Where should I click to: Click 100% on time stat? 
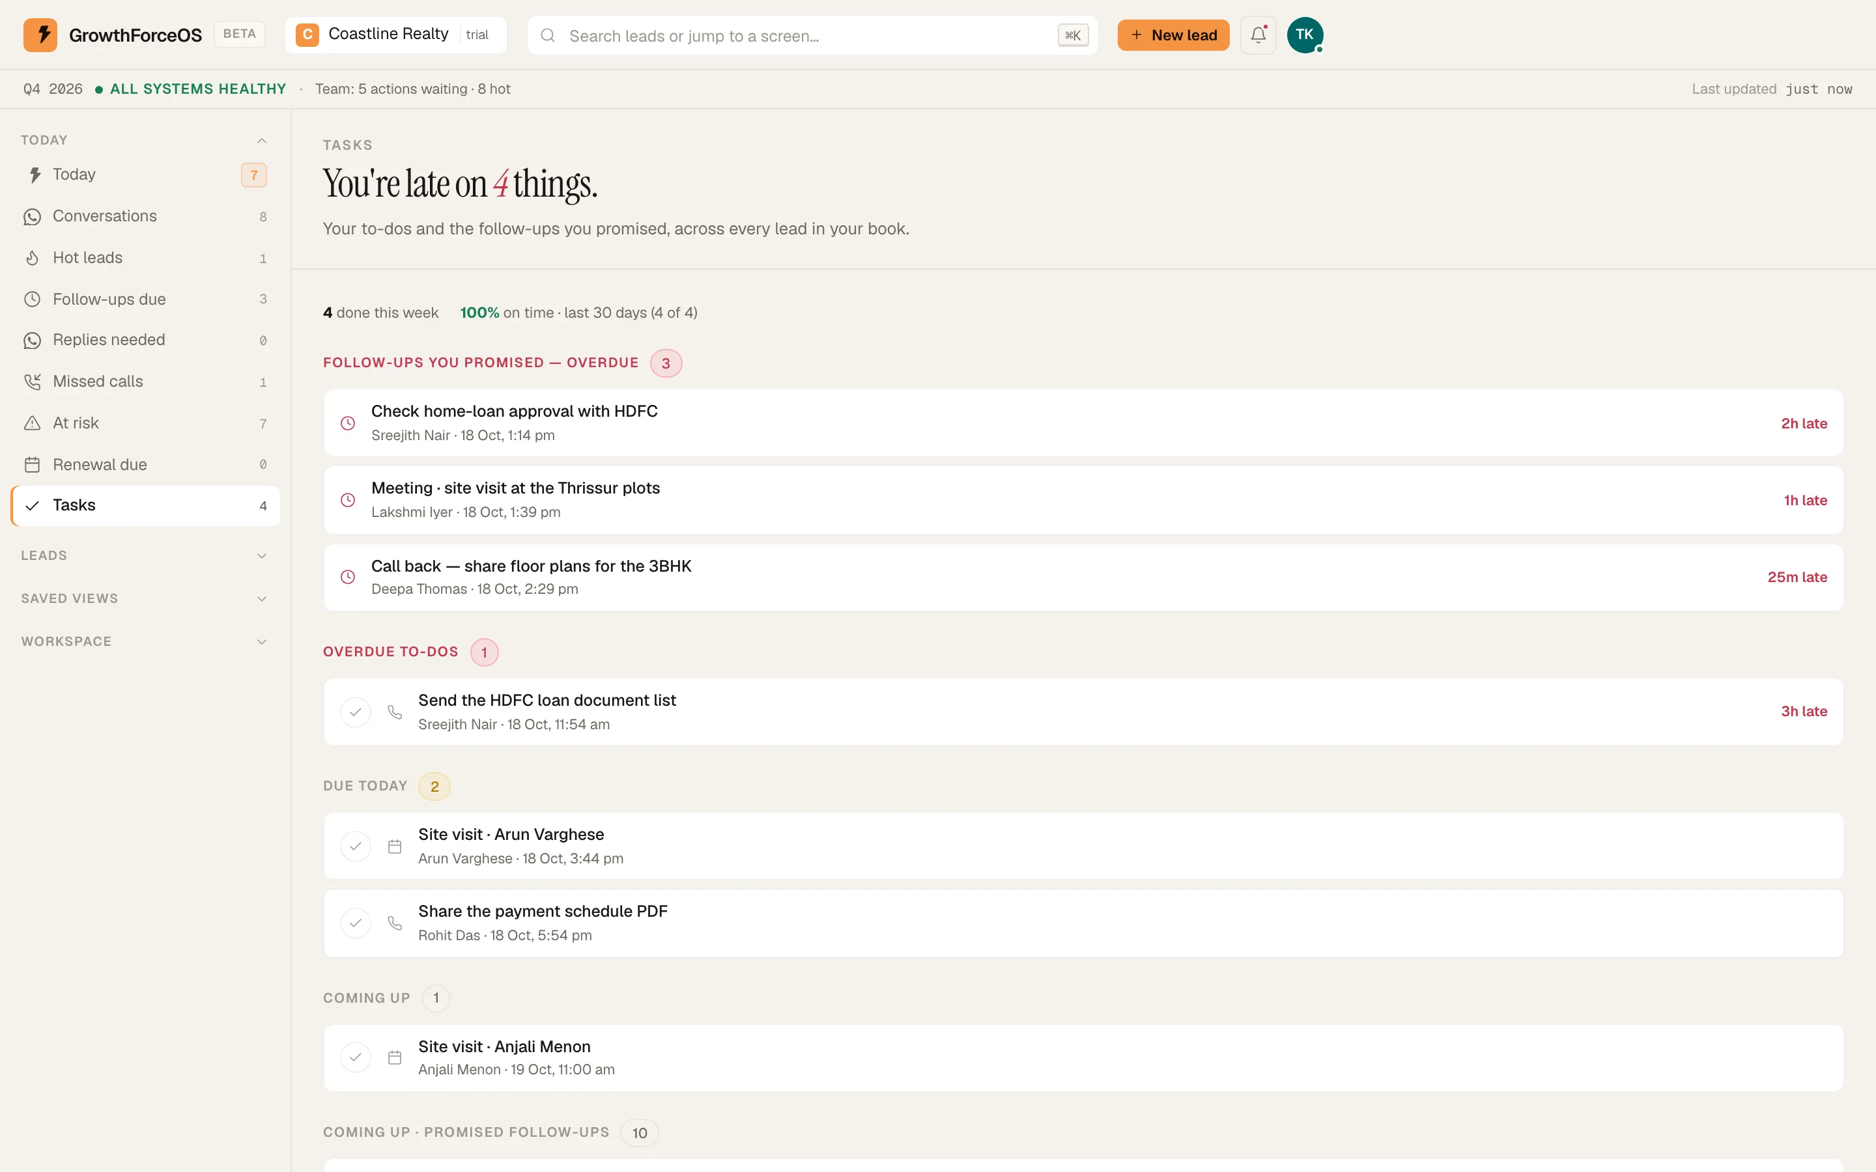pyautogui.click(x=578, y=313)
